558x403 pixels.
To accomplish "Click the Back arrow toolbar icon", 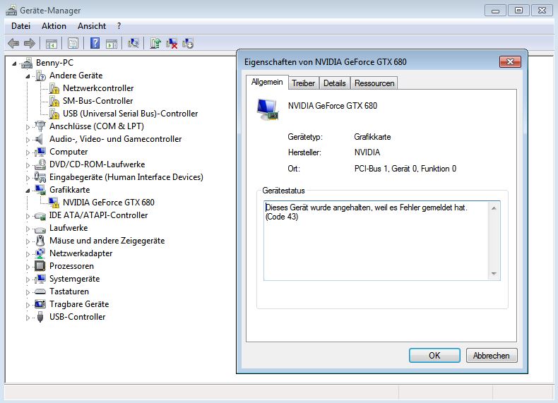I will click(13, 43).
